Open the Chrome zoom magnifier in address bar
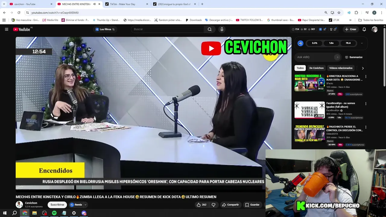This screenshot has height=217, width=386. [326, 13]
